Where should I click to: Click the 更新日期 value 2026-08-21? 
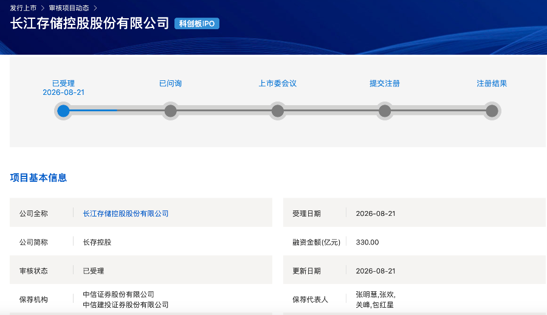[376, 271]
